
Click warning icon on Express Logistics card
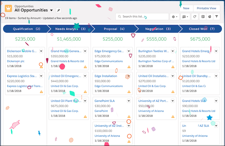point(41,92)
